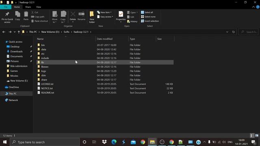Open Quick access in sidebar
260x146 pixels.
pos(15,42)
